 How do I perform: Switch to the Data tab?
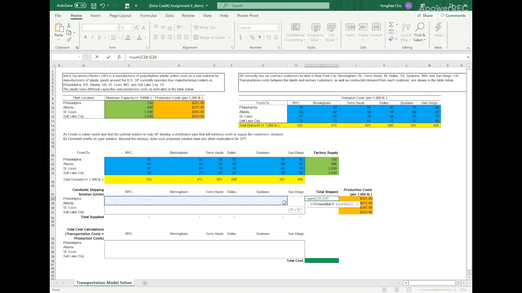(x=169, y=15)
